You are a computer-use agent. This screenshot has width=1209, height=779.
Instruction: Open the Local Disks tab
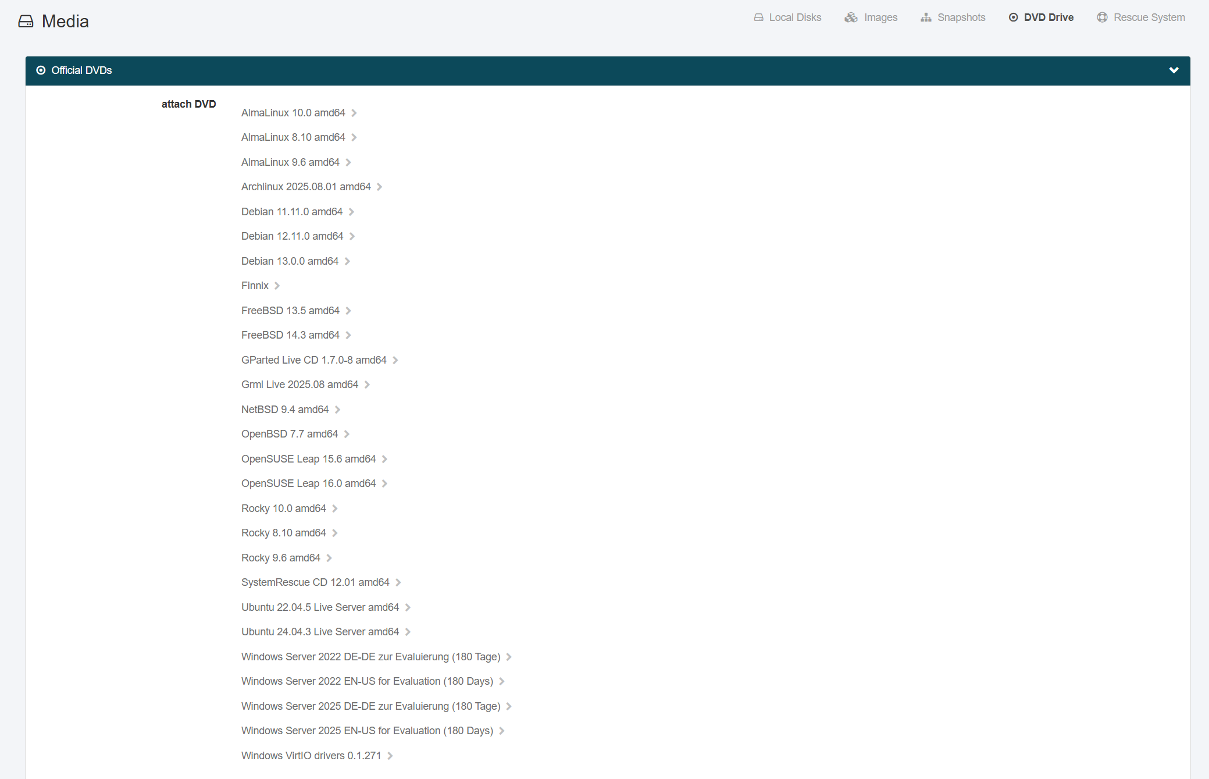pyautogui.click(x=787, y=17)
